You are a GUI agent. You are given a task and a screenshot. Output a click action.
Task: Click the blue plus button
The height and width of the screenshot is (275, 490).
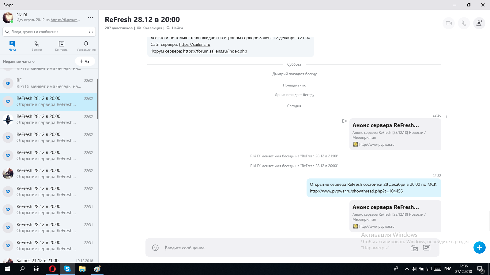coord(480,248)
